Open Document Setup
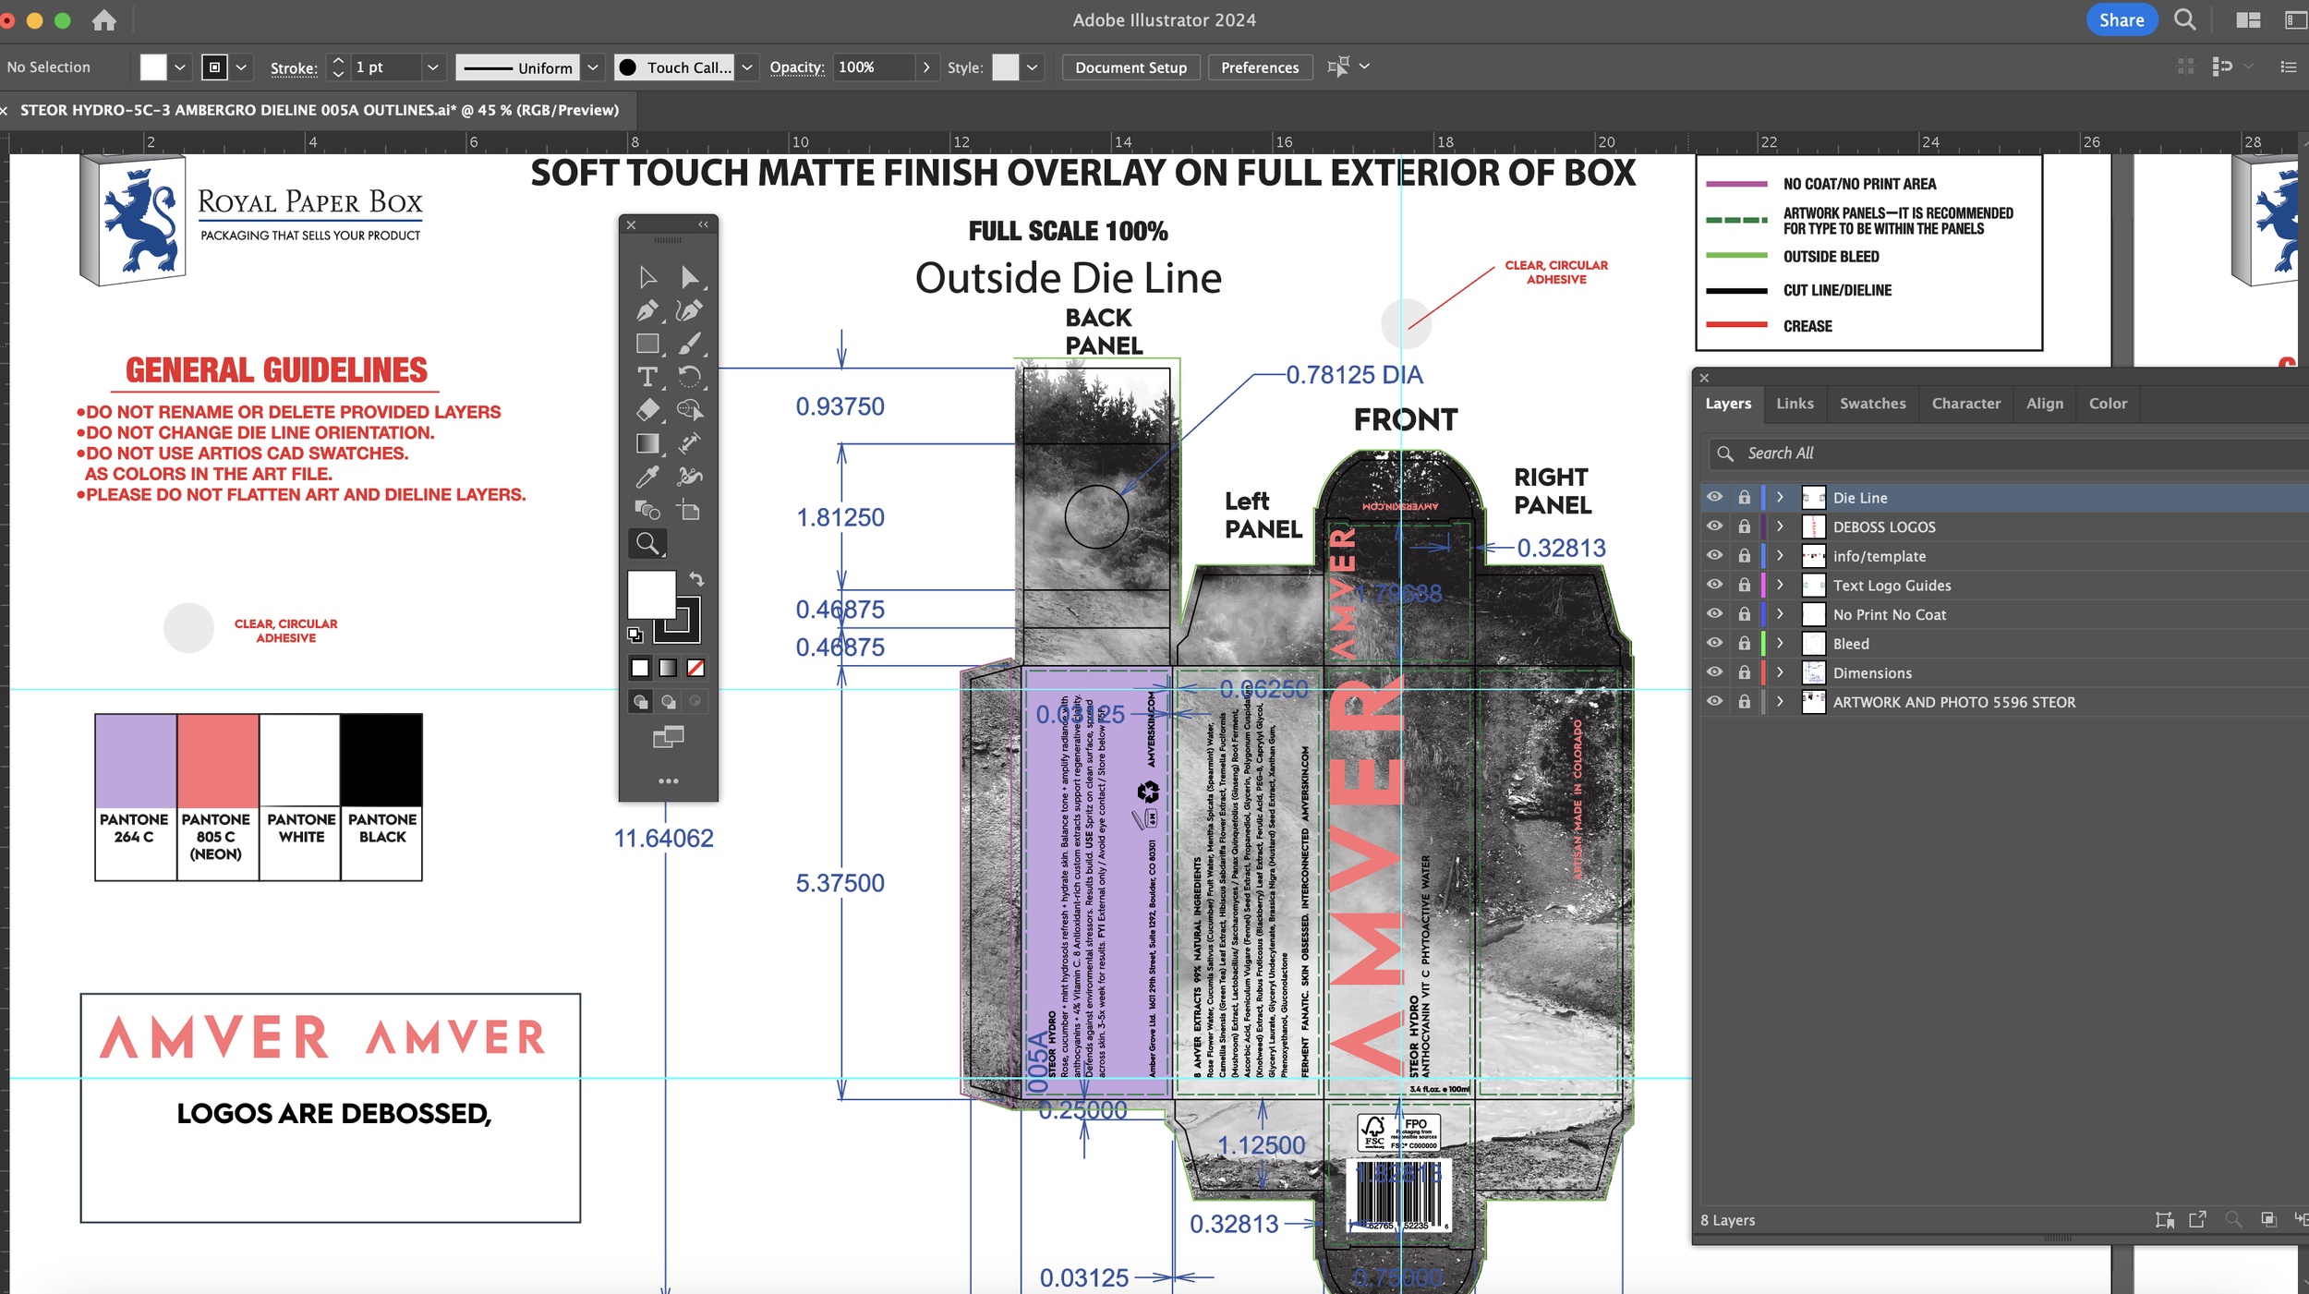 [x=1130, y=67]
